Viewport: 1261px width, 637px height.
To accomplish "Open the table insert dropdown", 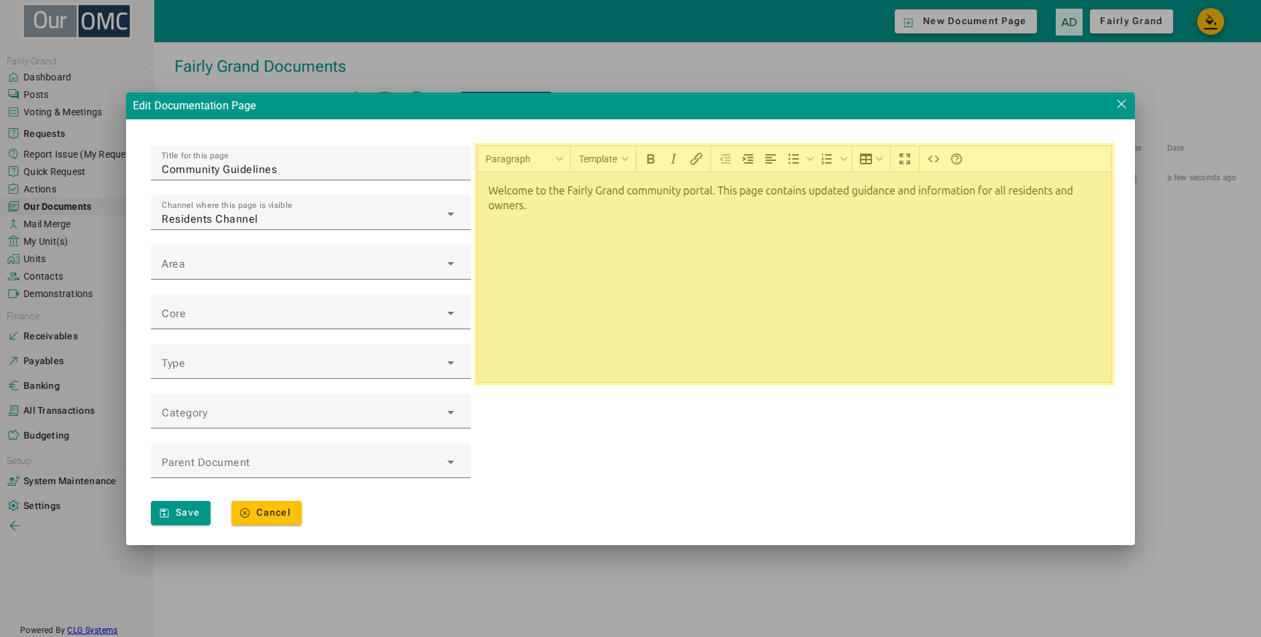I will (x=871, y=159).
